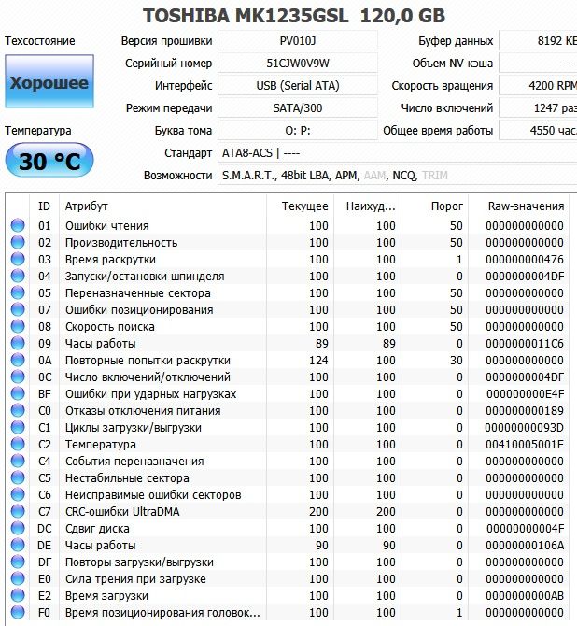Click the Raw-значения column header

click(x=519, y=206)
